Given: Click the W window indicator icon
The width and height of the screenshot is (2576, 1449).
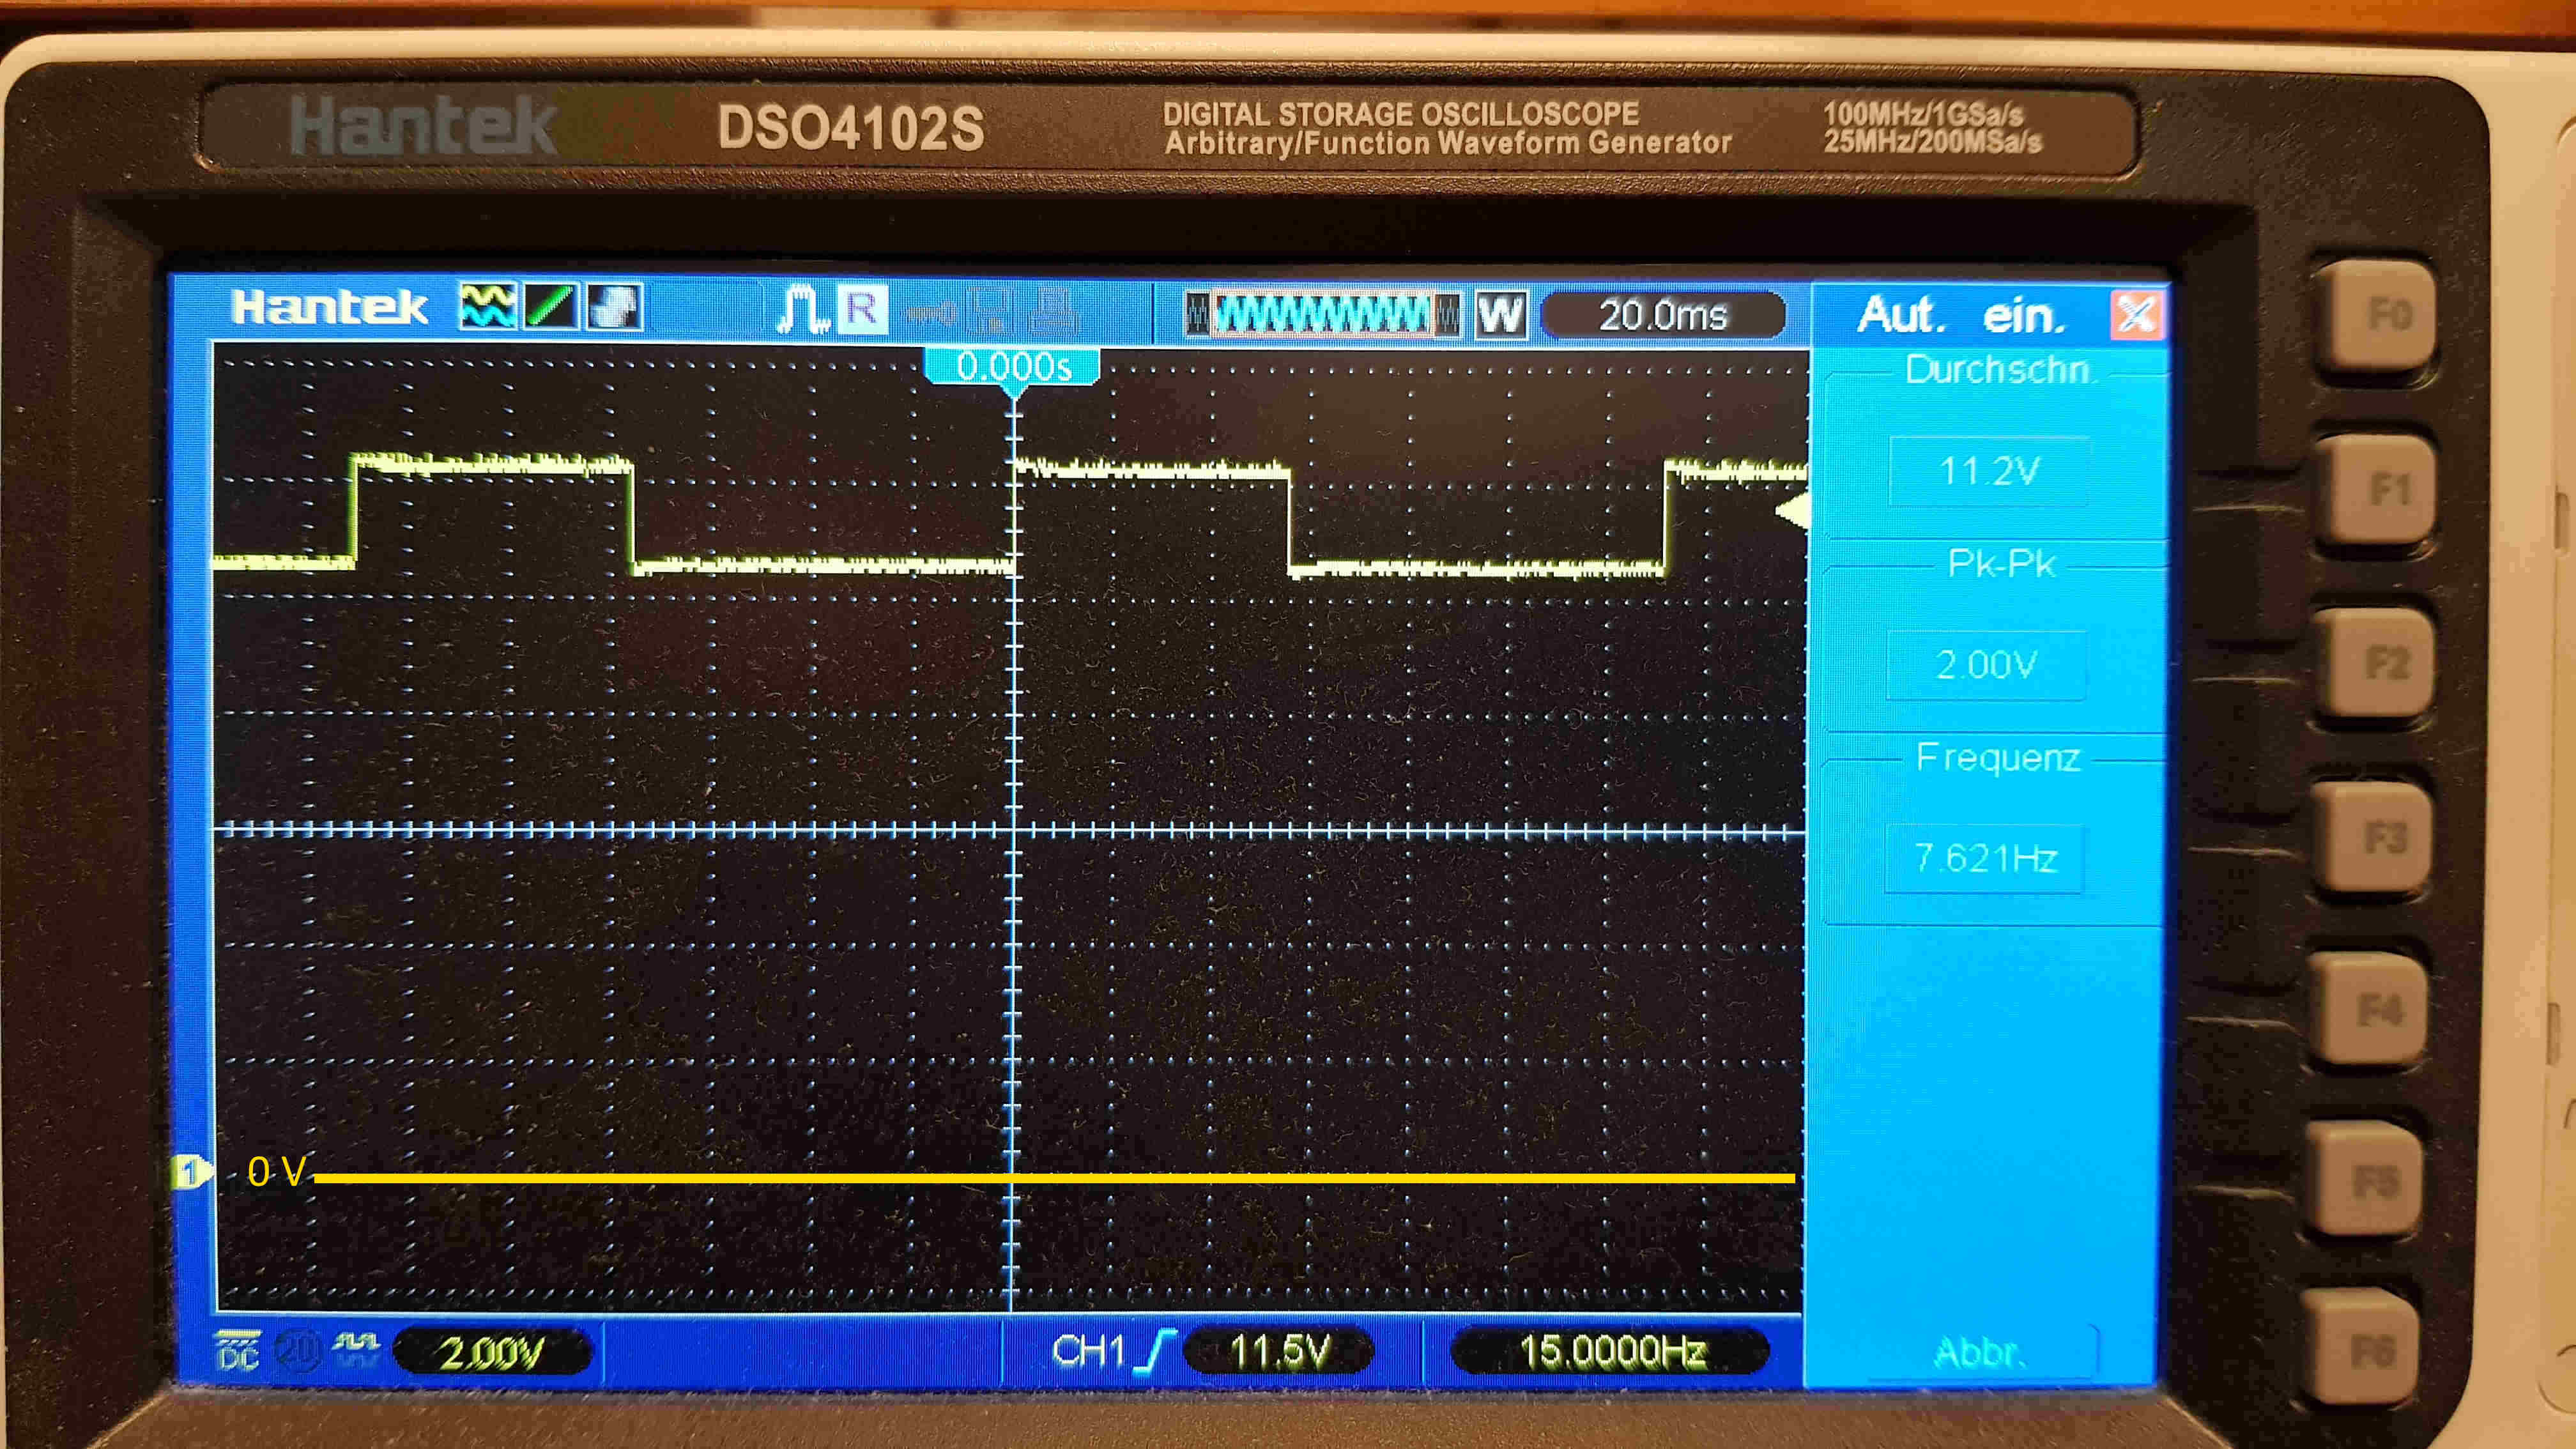Looking at the screenshot, I should click(1500, 315).
